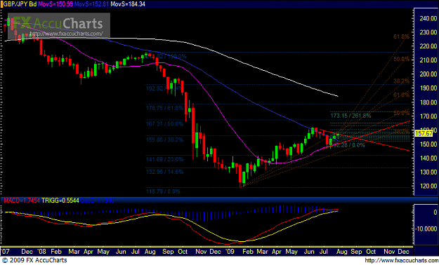Click the 150.00 price axis label

tap(428, 144)
